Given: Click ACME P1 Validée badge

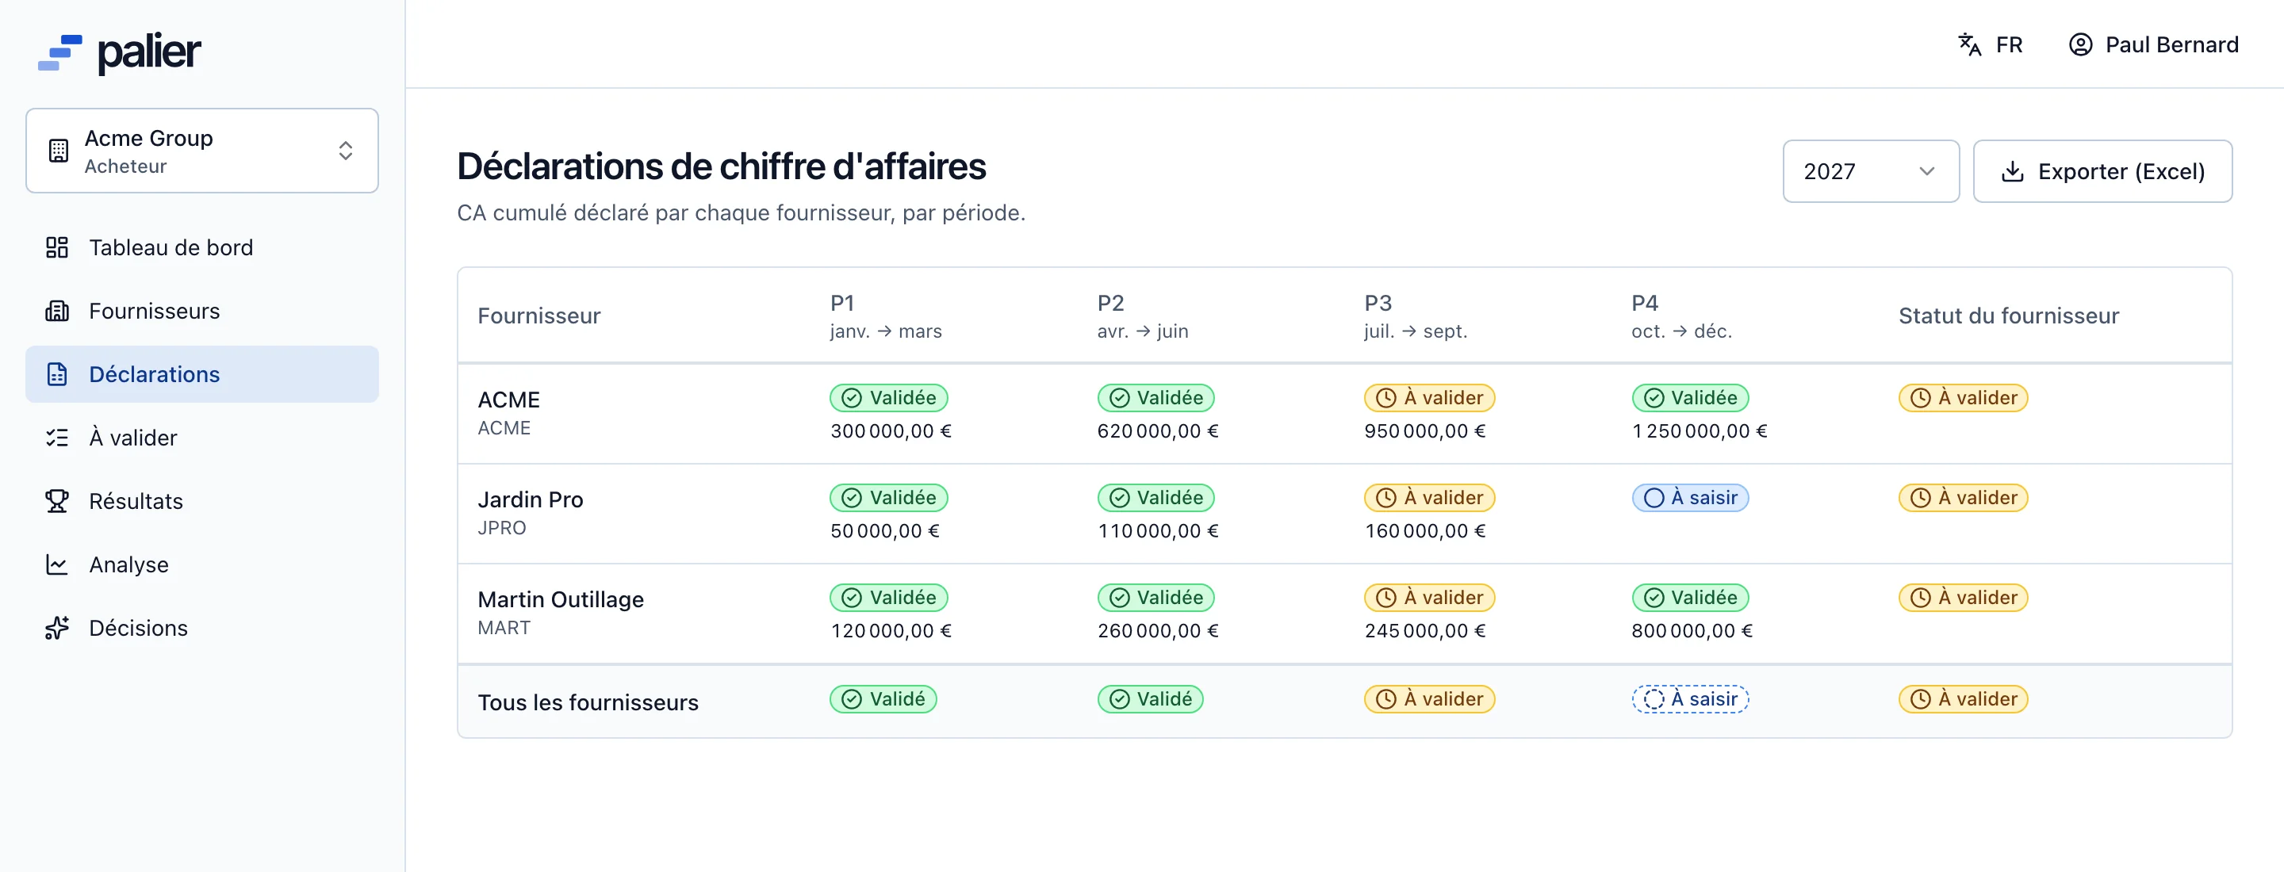Looking at the screenshot, I should (888, 398).
